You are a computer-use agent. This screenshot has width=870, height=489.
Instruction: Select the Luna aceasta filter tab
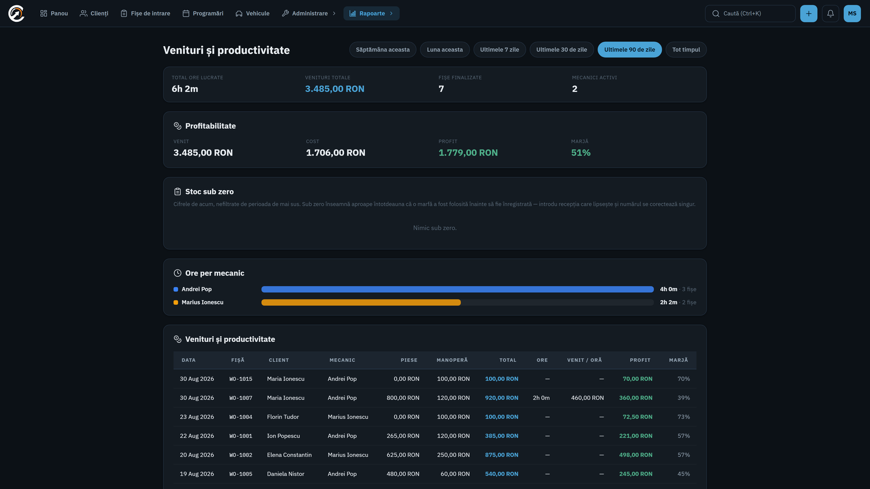click(x=445, y=49)
